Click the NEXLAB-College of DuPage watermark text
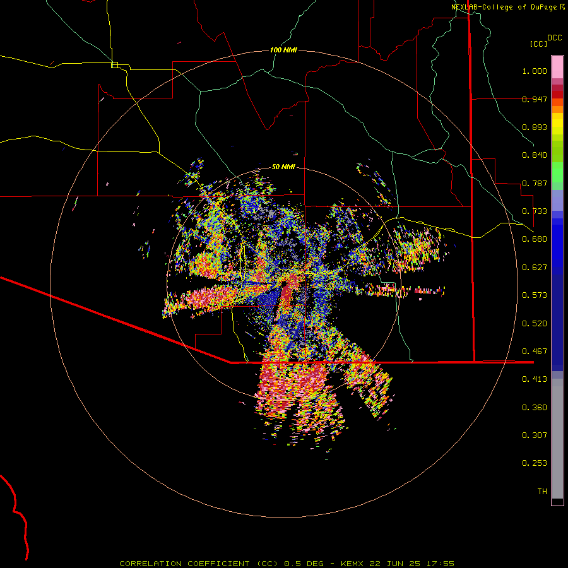The height and width of the screenshot is (568, 568). (508, 7)
